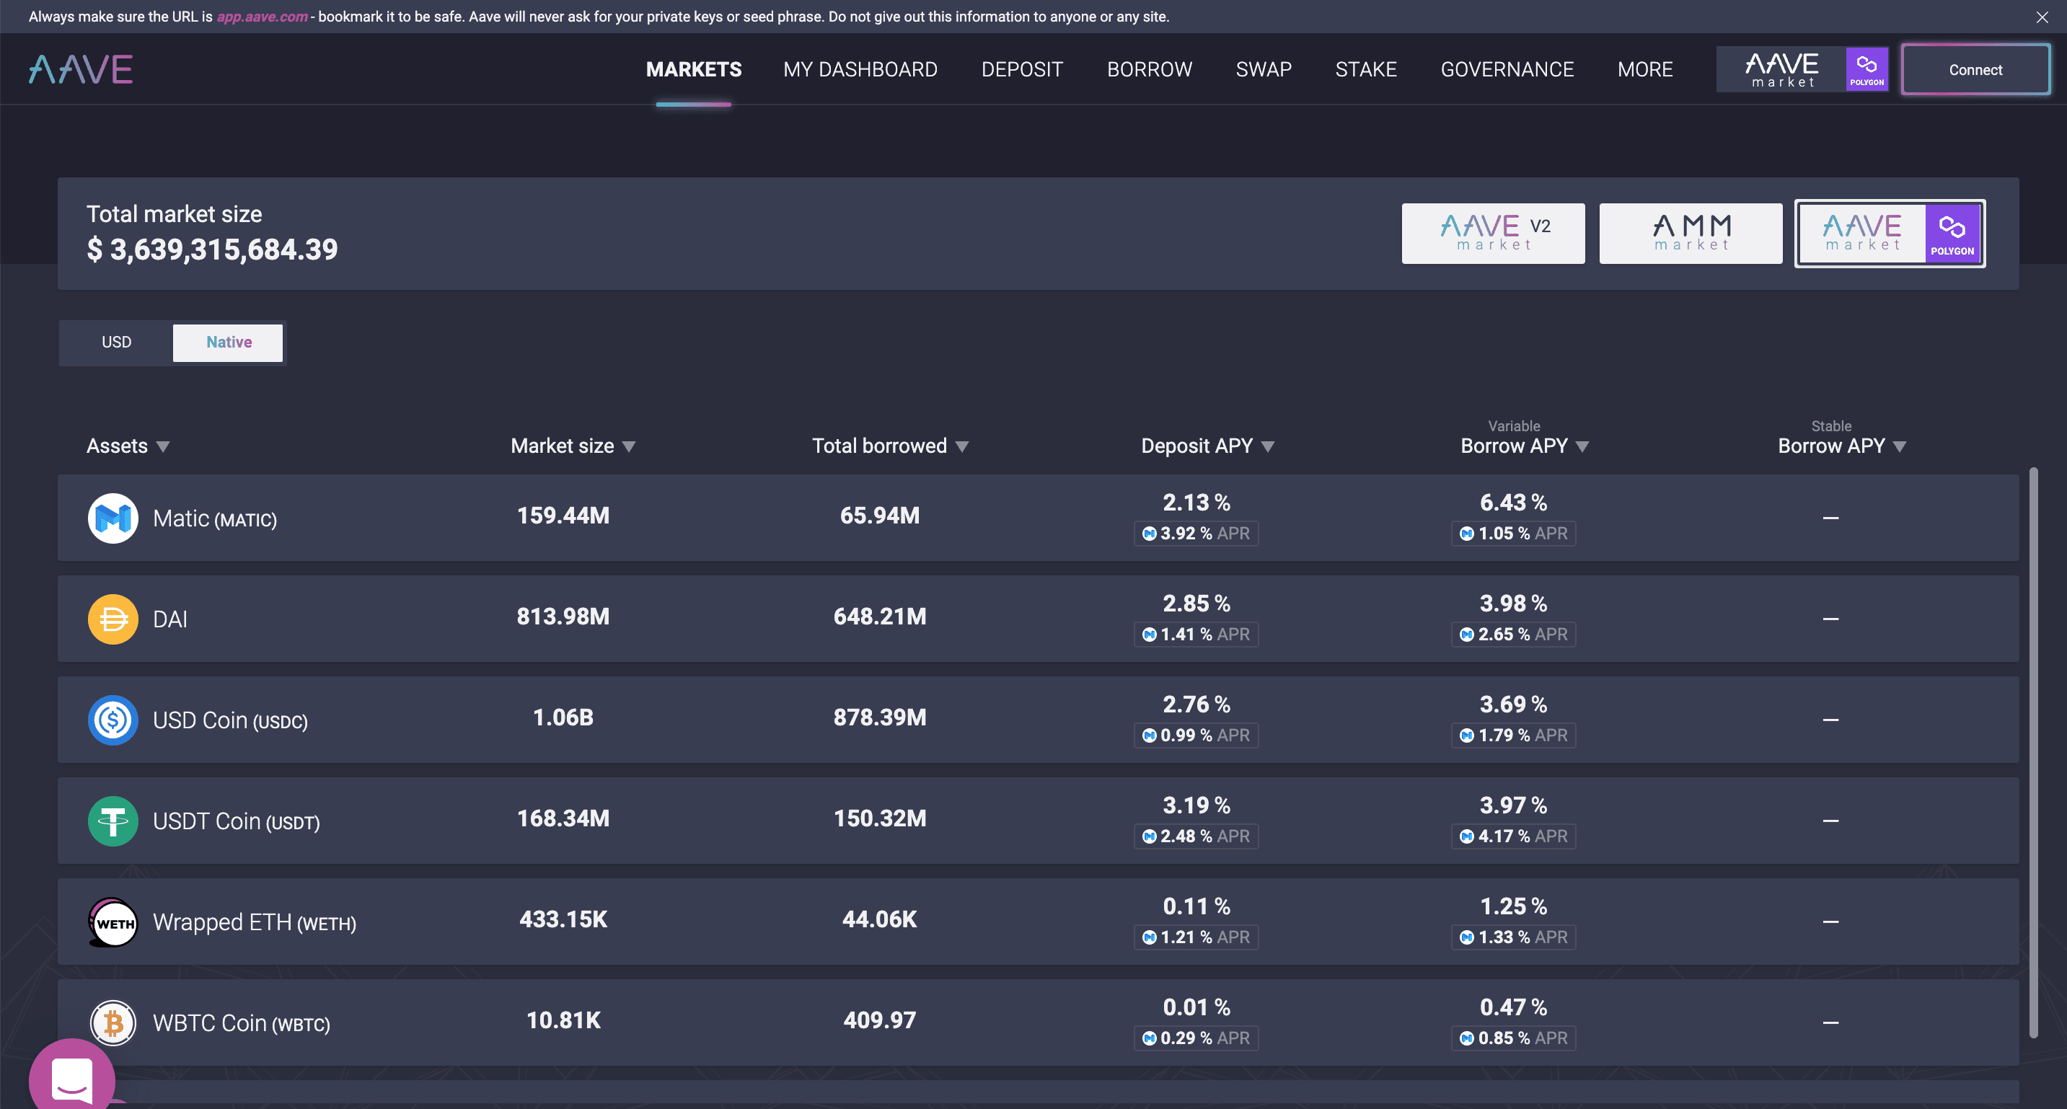Select the Aave Polygon market card
The height and width of the screenshot is (1109, 2067).
pyautogui.click(x=1890, y=234)
